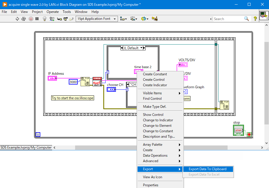
Task: Select Change to Constant
Action: [160, 131]
